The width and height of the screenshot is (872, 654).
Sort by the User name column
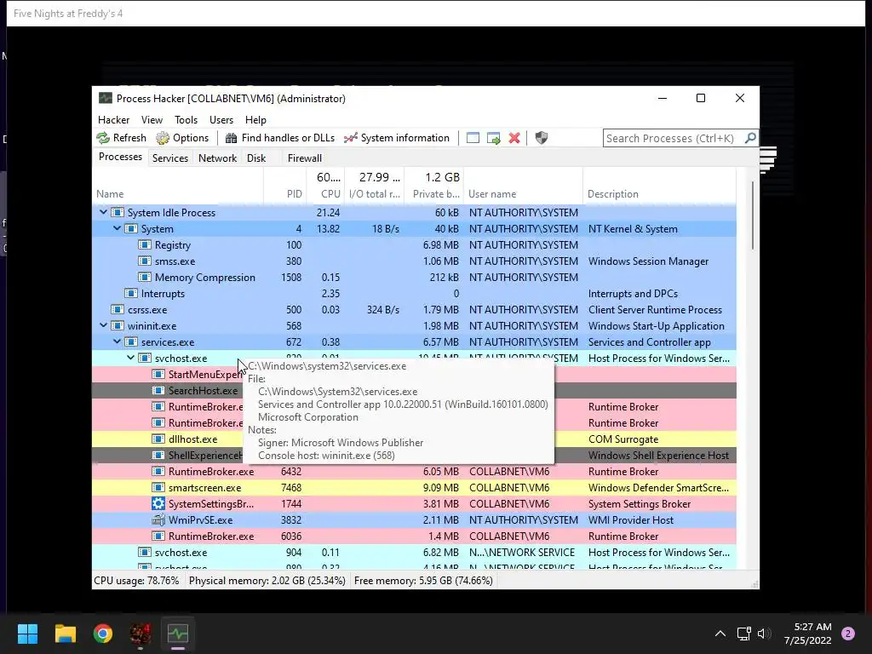click(x=524, y=194)
